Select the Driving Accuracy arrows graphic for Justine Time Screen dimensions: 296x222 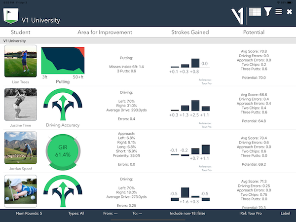click(x=63, y=105)
